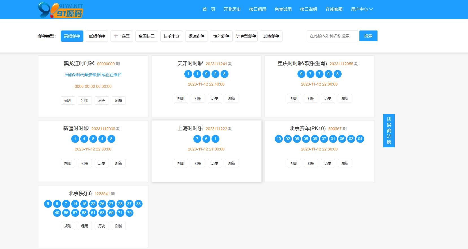Image resolution: width=468 pixels, height=249 pixels.
Task: Switch to 其他彩种 category
Action: point(271,36)
